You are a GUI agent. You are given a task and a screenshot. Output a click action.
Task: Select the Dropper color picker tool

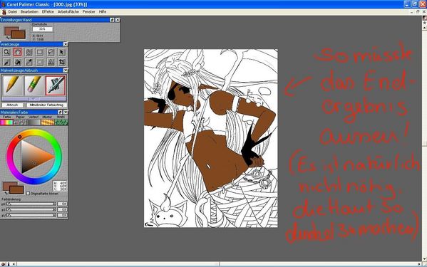pos(29,62)
